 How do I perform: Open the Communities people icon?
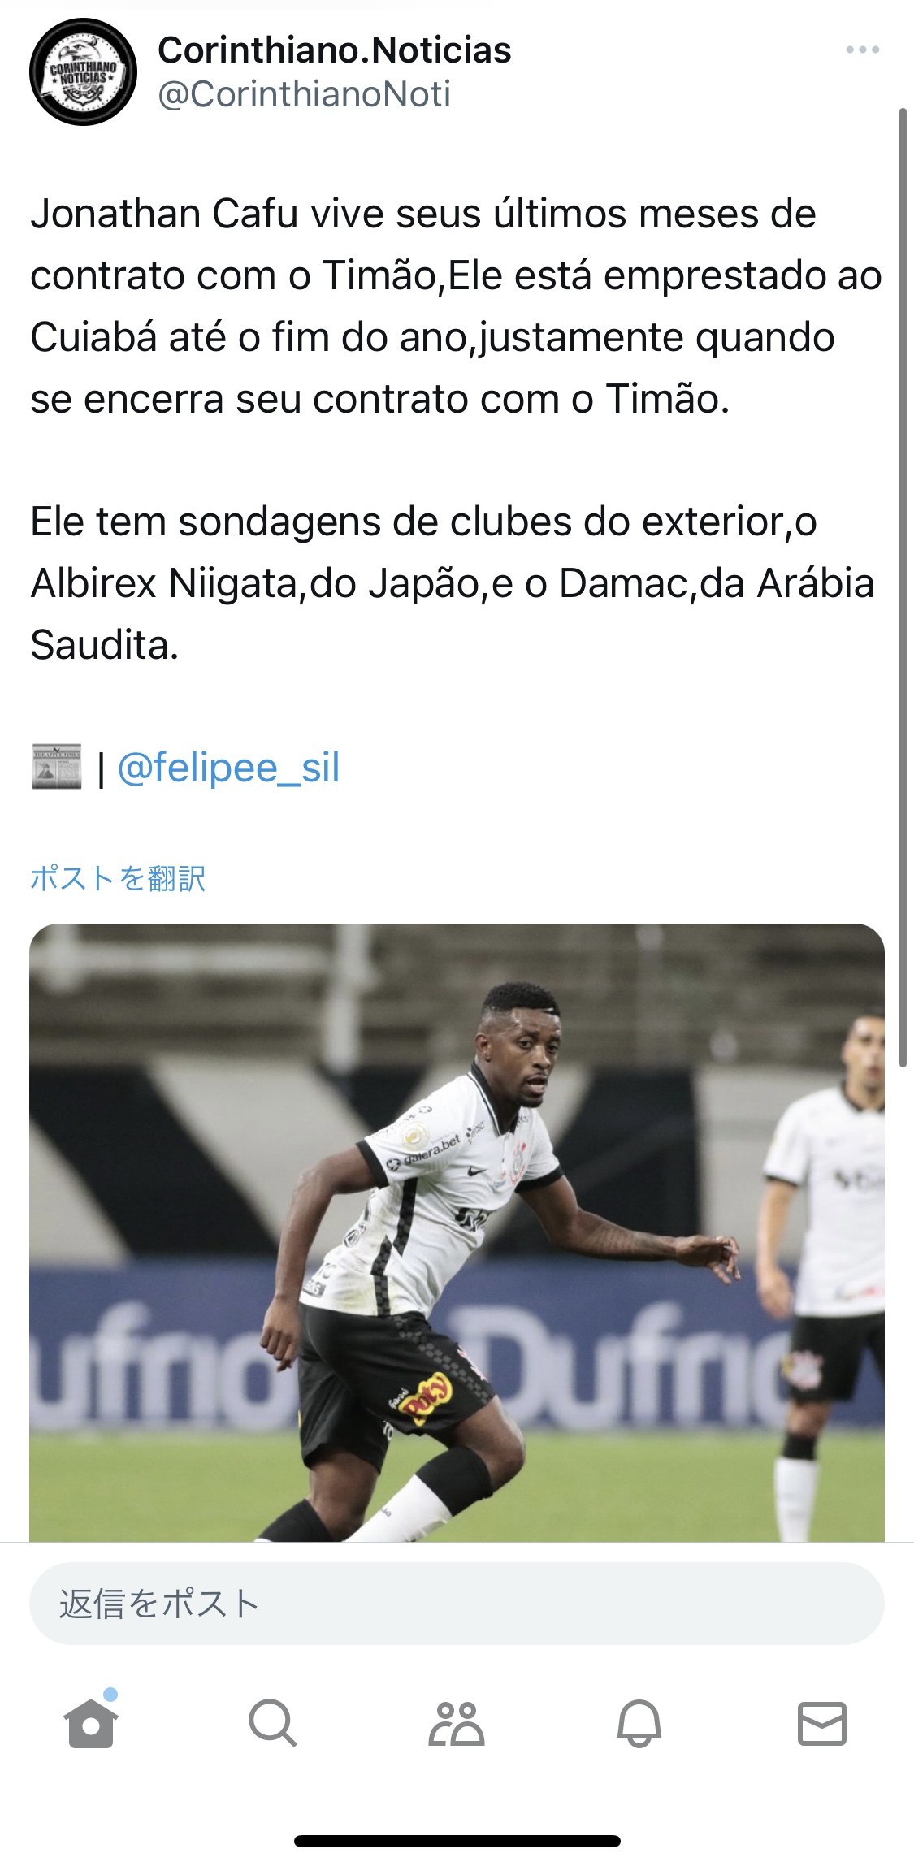point(457,1723)
